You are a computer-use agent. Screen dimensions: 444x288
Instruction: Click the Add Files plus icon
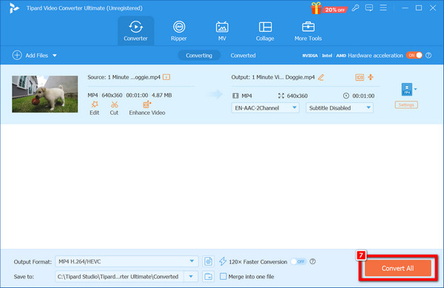17,56
